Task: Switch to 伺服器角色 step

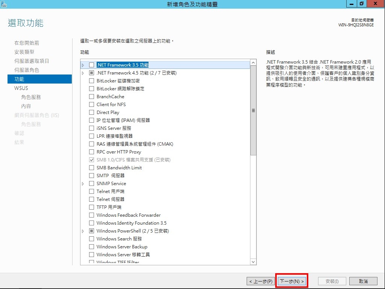Action: click(x=27, y=70)
